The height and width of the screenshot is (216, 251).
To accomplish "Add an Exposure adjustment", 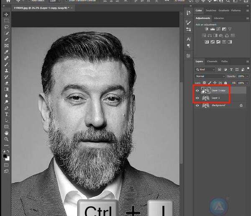I will 224,29.
